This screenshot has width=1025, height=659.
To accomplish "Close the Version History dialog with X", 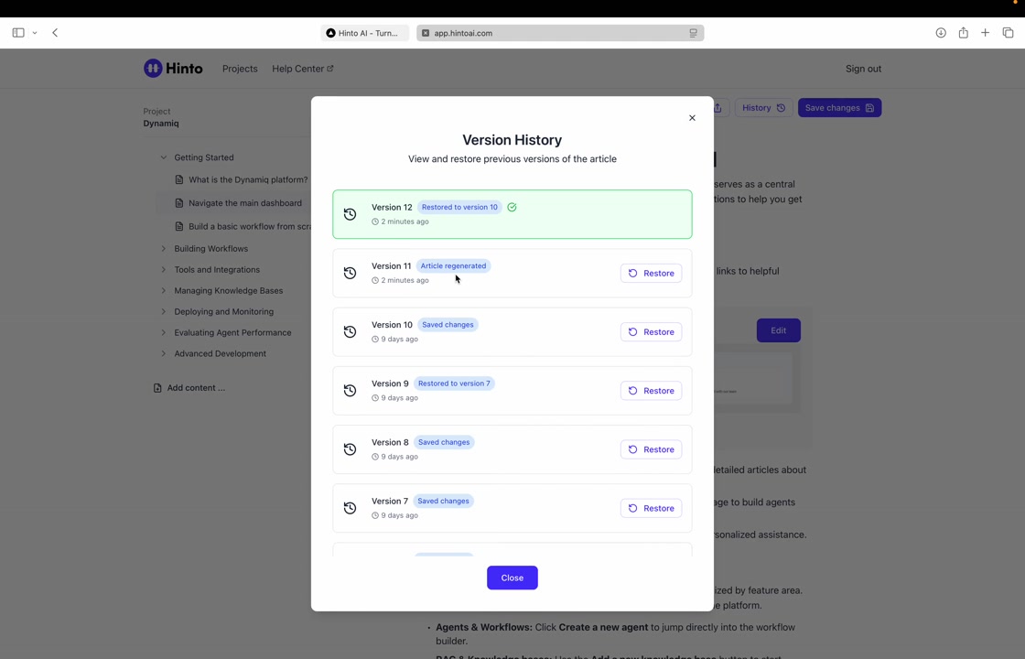I will click(x=692, y=118).
